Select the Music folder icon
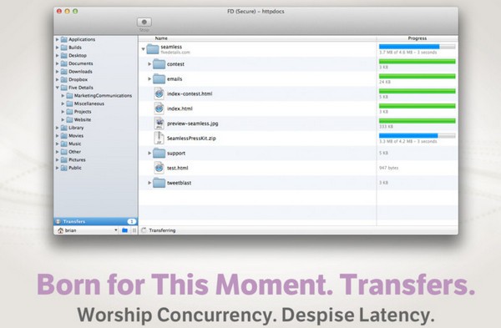Image resolution: width=501 pixels, height=328 pixels. (x=64, y=144)
